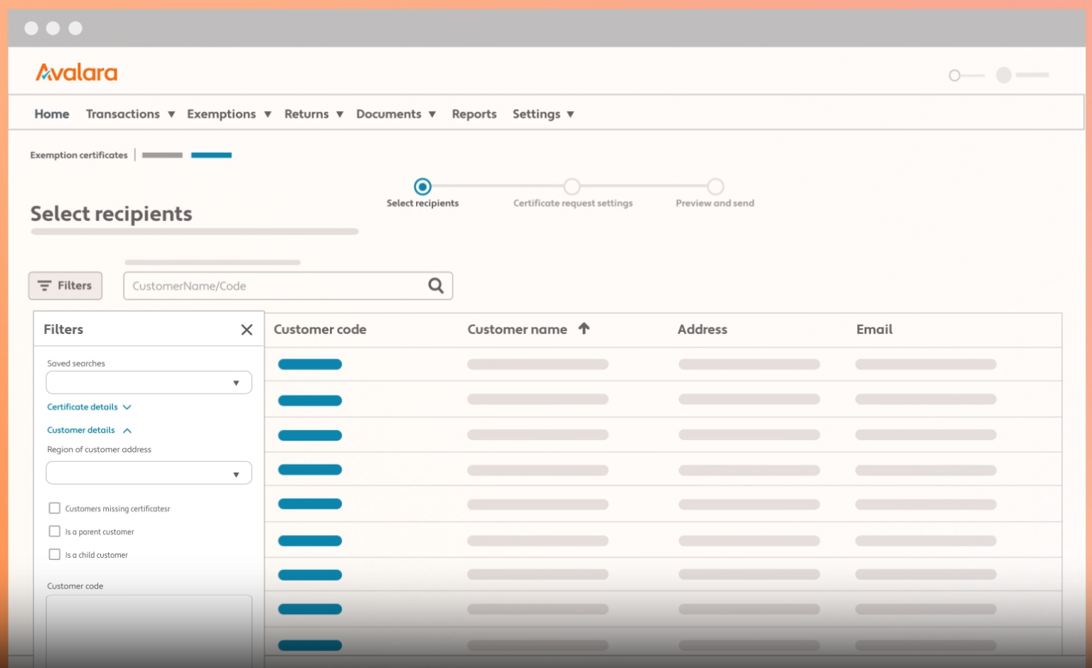Viewport: 1092px width, 668px height.
Task: Click the user avatar in the header
Action: pyautogui.click(x=1002, y=75)
